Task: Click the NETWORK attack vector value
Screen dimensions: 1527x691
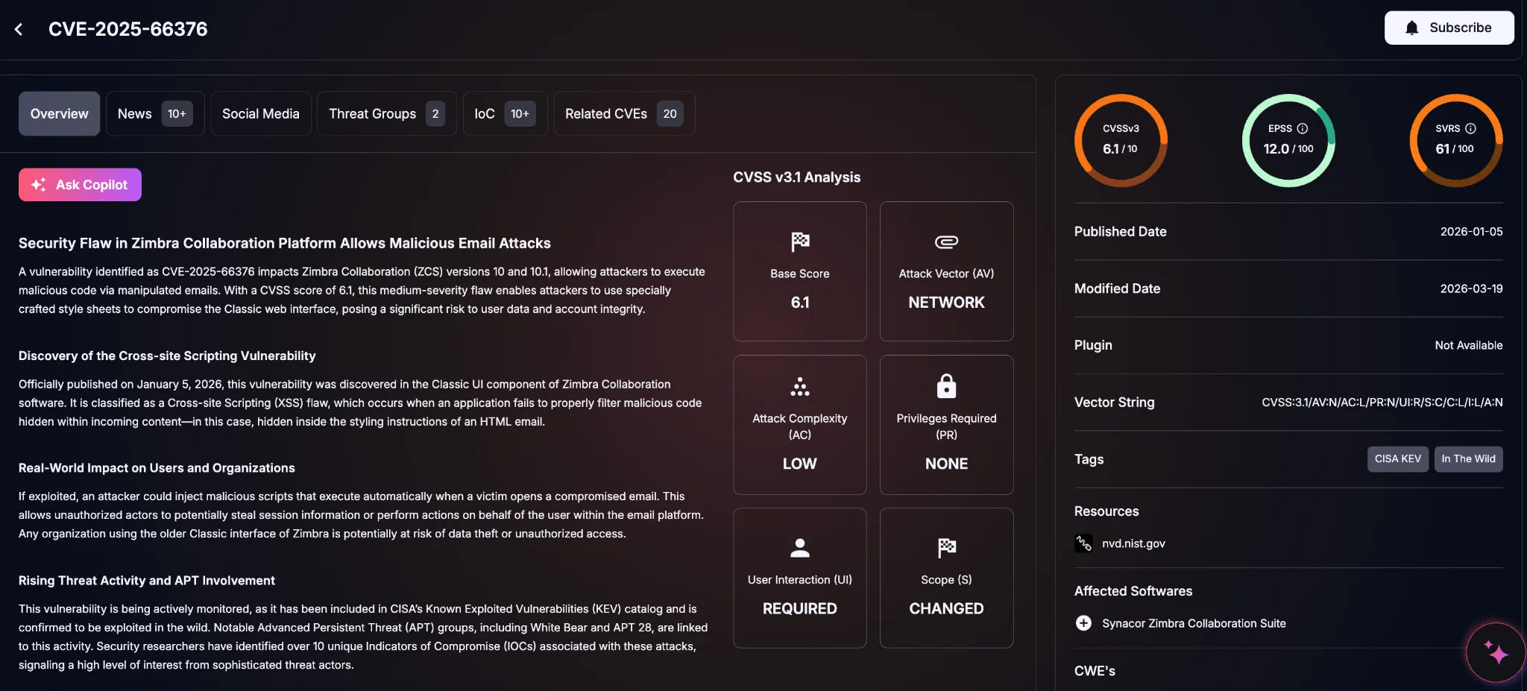Action: [x=946, y=303]
